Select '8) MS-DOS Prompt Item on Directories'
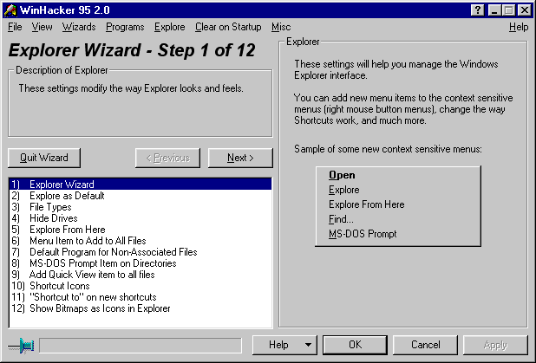Viewport: 536px width, 363px height. [141, 263]
